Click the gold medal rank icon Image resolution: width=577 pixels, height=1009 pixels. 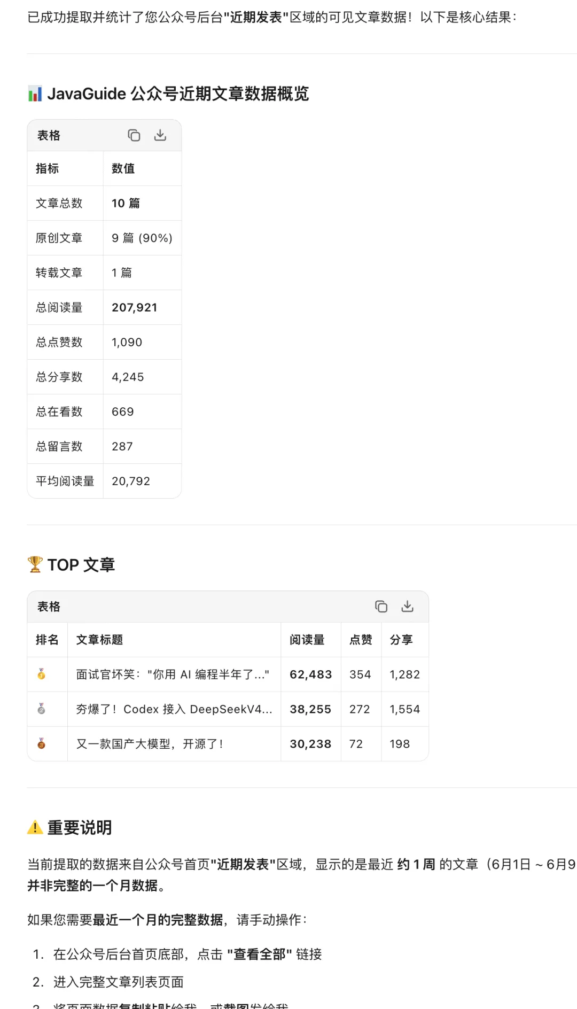(x=41, y=674)
